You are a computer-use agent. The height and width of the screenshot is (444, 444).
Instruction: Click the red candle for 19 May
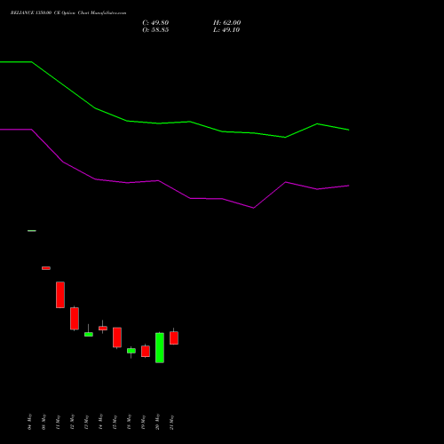tap(146, 351)
